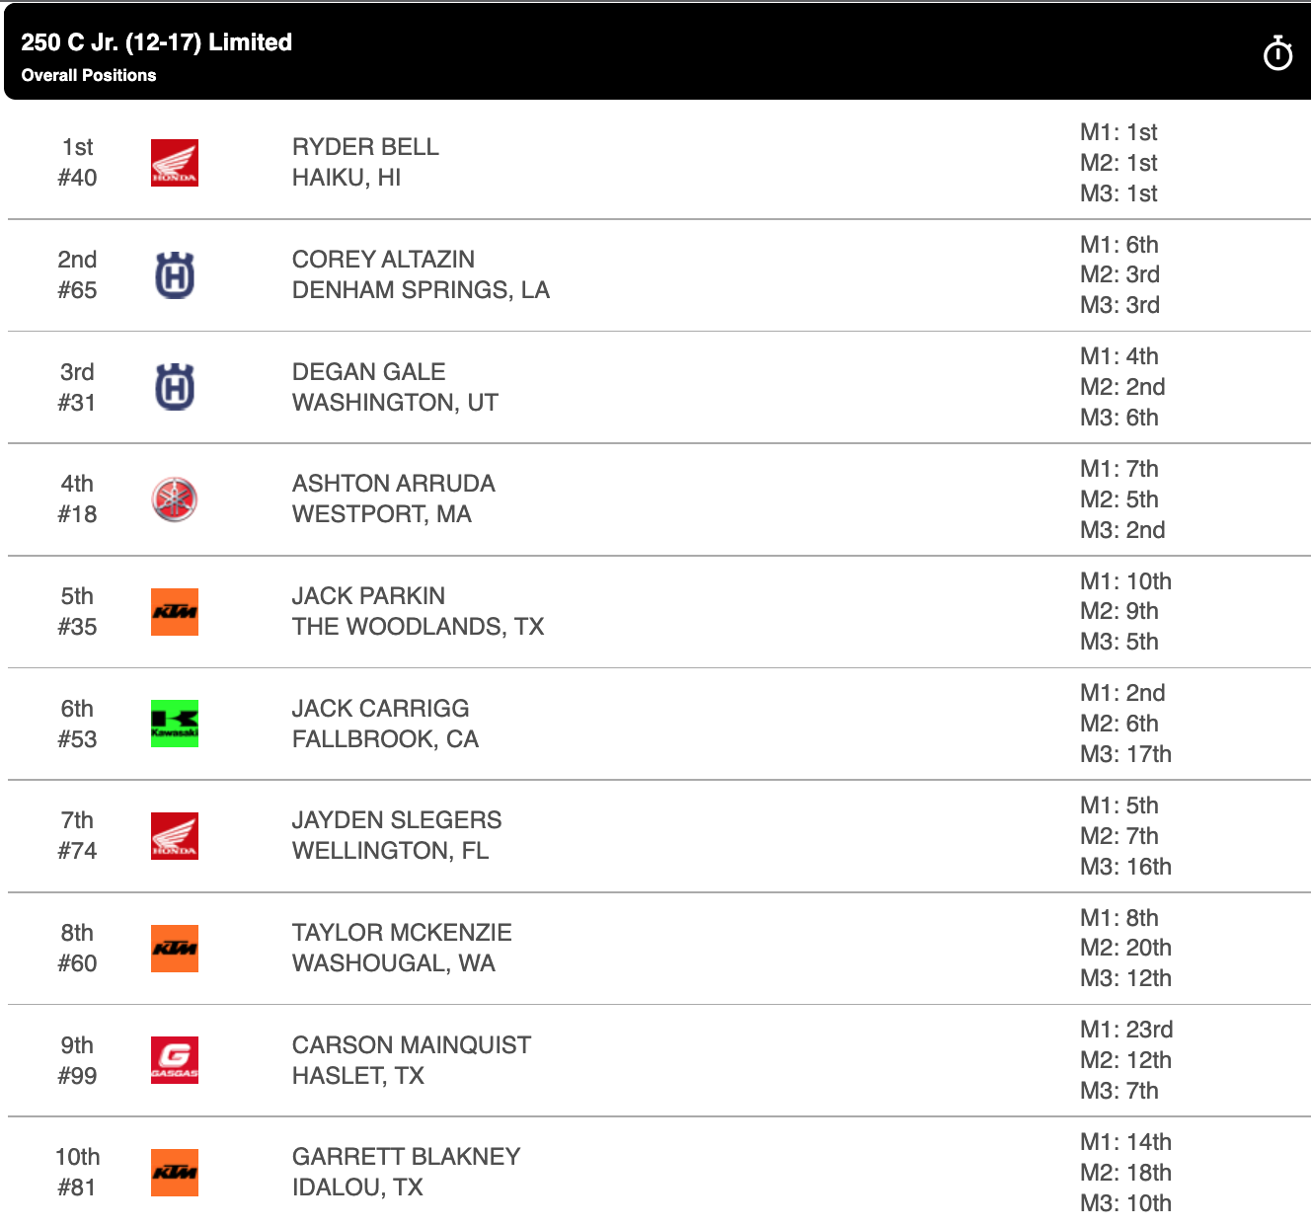Click the Overall Positions subtitle
The width and height of the screenshot is (1311, 1226).
pos(89,75)
